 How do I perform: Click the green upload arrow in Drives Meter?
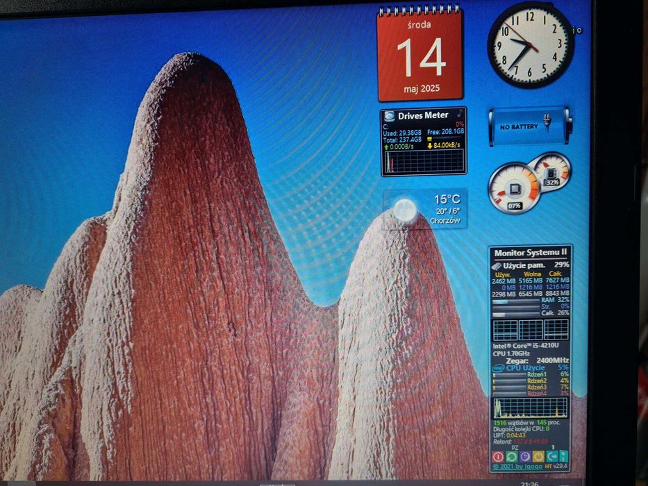pyautogui.click(x=386, y=146)
